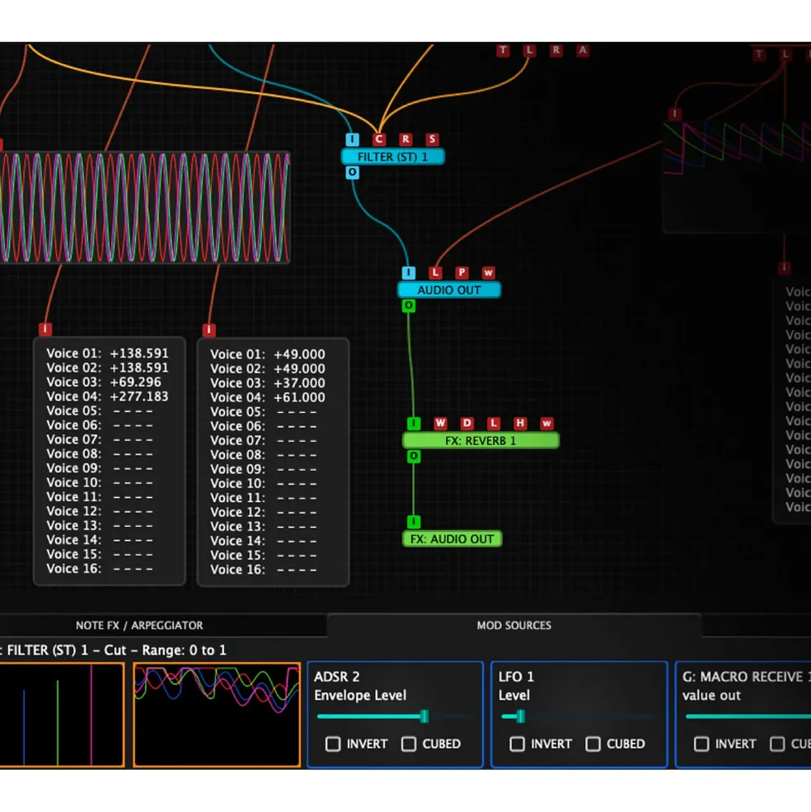Screen dimensions: 811x812
Task: Select the L port on the blue AUDIO OUT node
Action: [x=435, y=272]
